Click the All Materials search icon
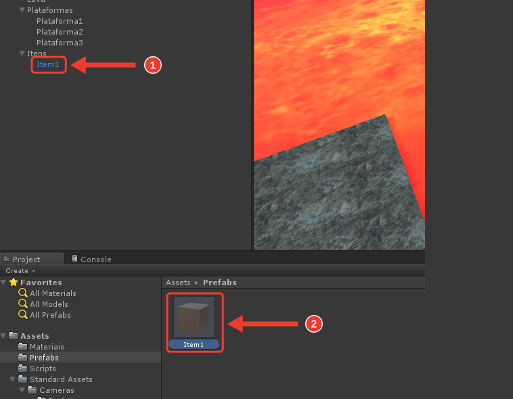 coord(23,293)
